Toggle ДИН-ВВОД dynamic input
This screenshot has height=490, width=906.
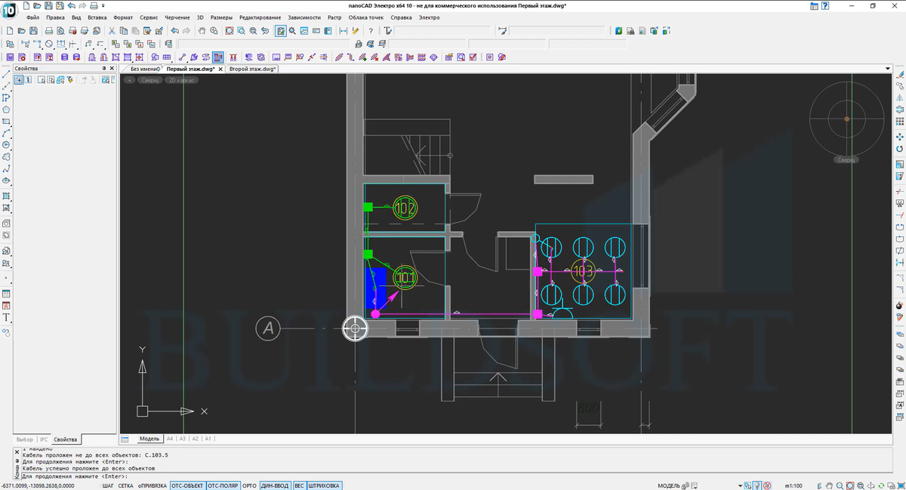276,485
